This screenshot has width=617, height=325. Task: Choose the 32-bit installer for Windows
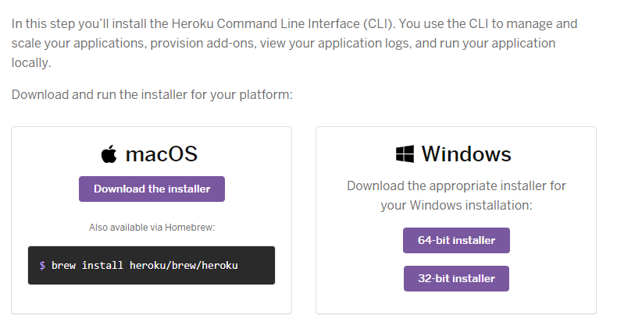pos(456,279)
